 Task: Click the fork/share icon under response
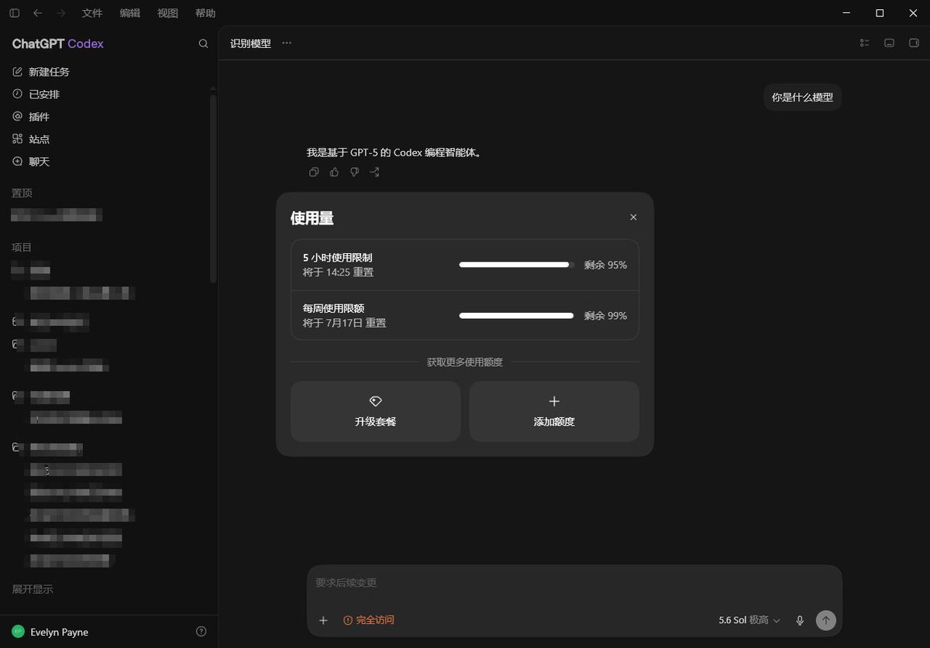tap(375, 172)
